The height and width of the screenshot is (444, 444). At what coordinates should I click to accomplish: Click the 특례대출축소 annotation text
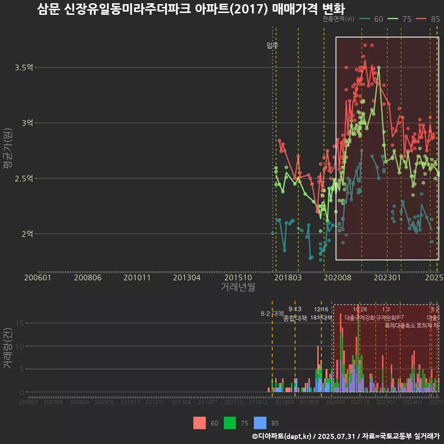[400, 326]
